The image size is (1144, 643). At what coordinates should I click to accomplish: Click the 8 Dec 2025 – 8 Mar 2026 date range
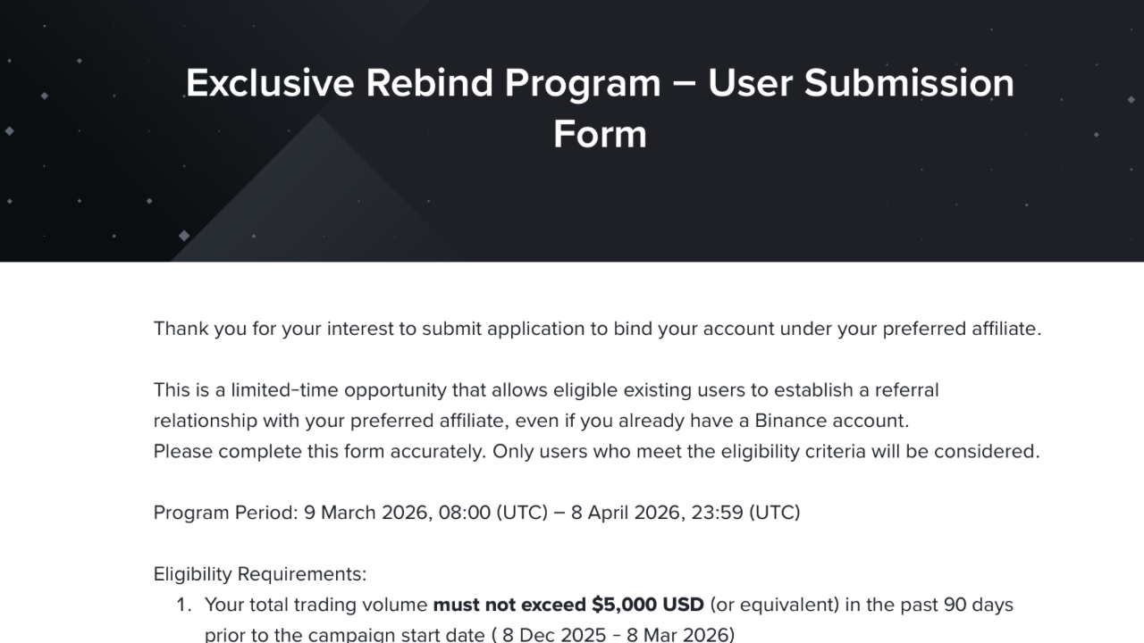click(x=615, y=635)
